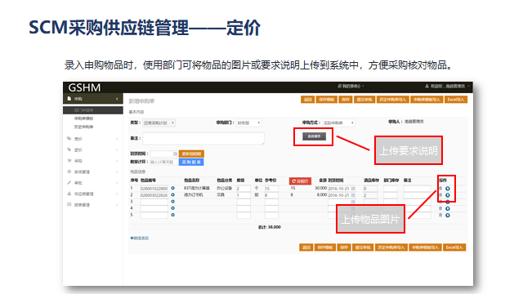The image size is (523, 294).
Task: Expand the 系统管理 sidebar menu
Action: click(92, 172)
